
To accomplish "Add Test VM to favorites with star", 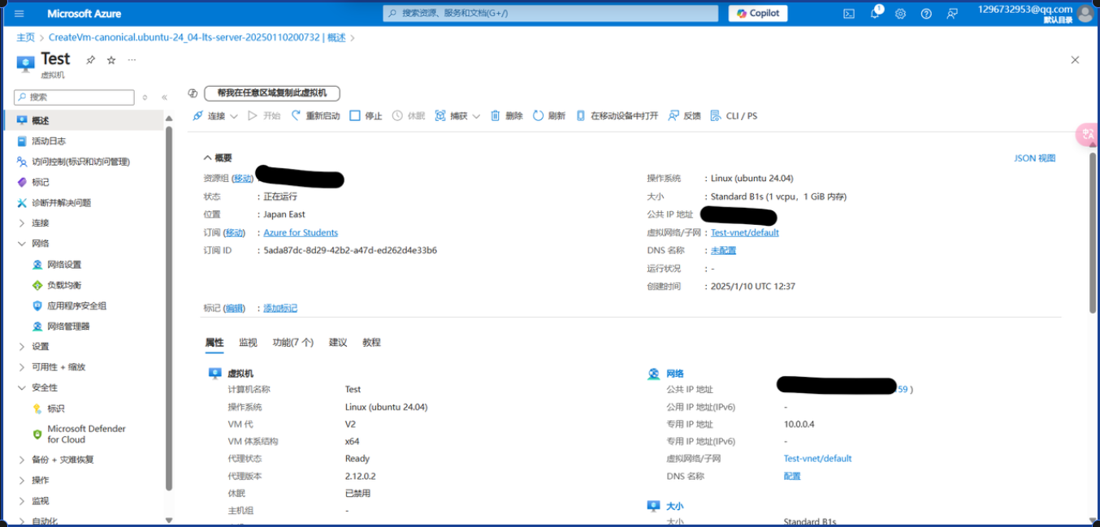I will pos(111,60).
